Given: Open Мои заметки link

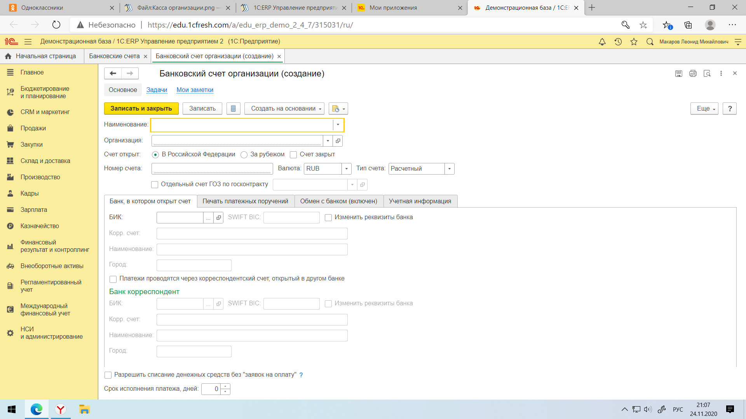Looking at the screenshot, I should click(195, 90).
